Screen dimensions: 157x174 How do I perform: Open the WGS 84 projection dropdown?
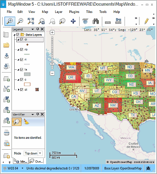tap(22, 168)
